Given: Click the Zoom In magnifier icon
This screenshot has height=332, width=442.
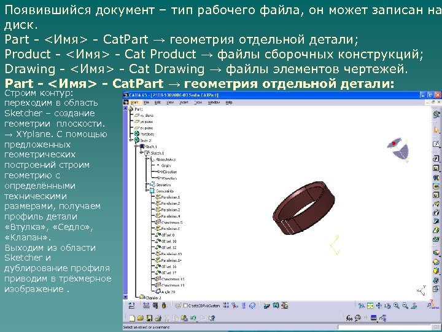Looking at the screenshot, I should tap(397, 306).
